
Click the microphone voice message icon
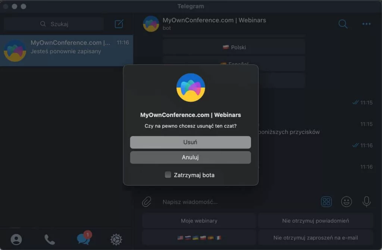click(x=366, y=202)
